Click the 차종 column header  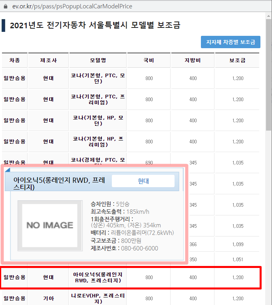point(15,60)
